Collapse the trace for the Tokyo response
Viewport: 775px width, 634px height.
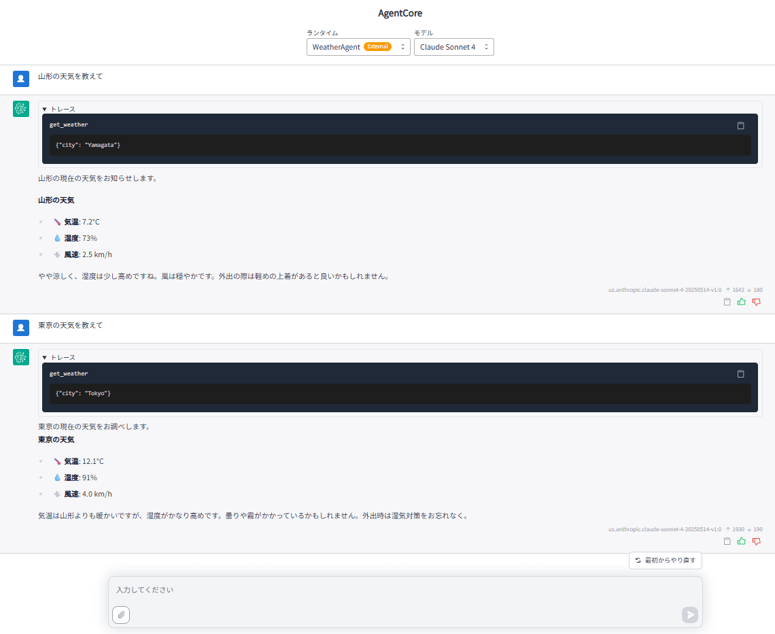[59, 357]
